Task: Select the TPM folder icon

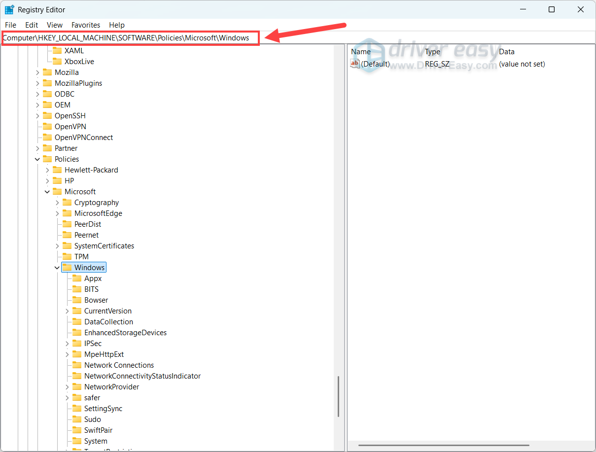Action: pyautogui.click(x=67, y=256)
